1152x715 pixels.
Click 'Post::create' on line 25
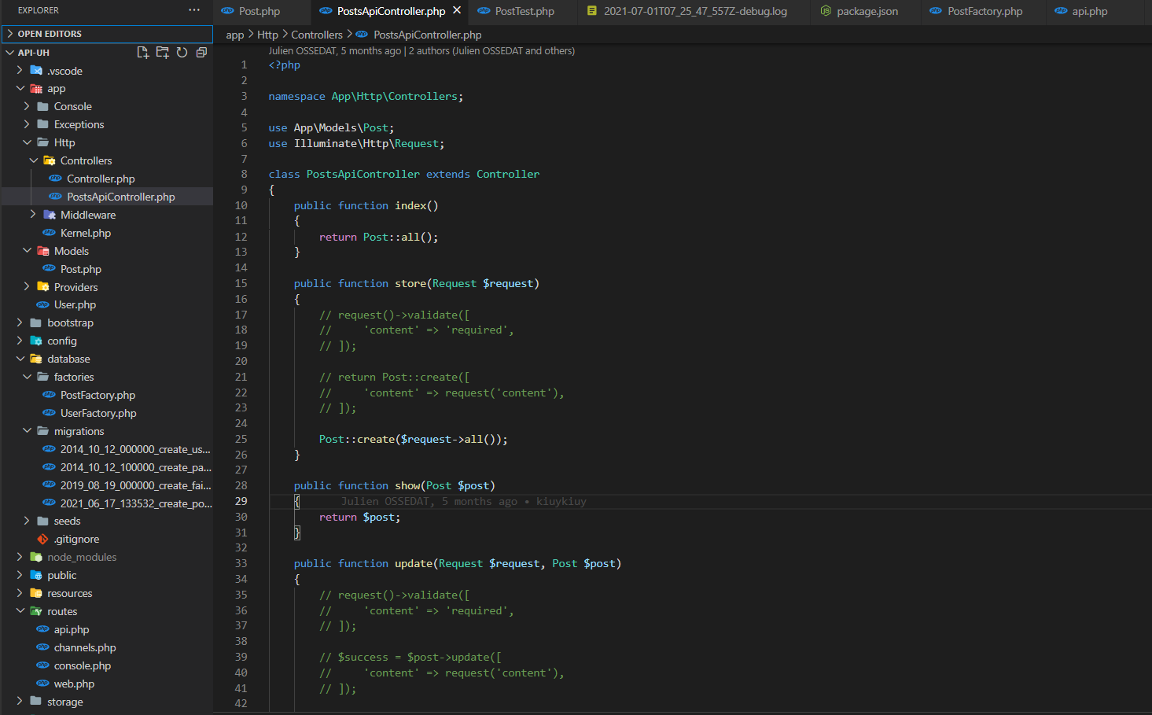click(x=356, y=439)
